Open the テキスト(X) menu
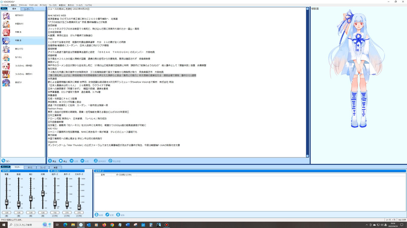The image size is (407, 228). click(x=23, y=5)
